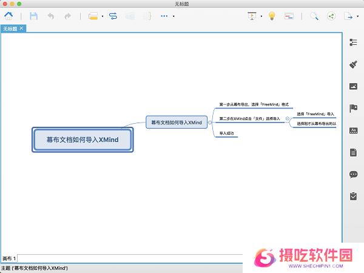Open the Image gallery panel in sidebar
The height and width of the screenshot is (273, 364).
[353, 86]
